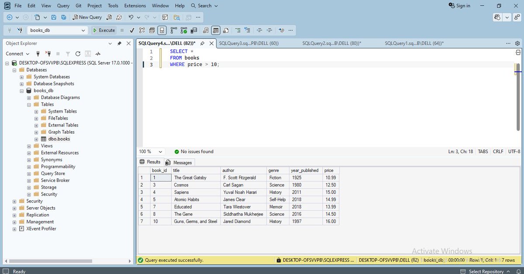Click the Execute button
This screenshot has width=524, height=274.
(104, 30)
